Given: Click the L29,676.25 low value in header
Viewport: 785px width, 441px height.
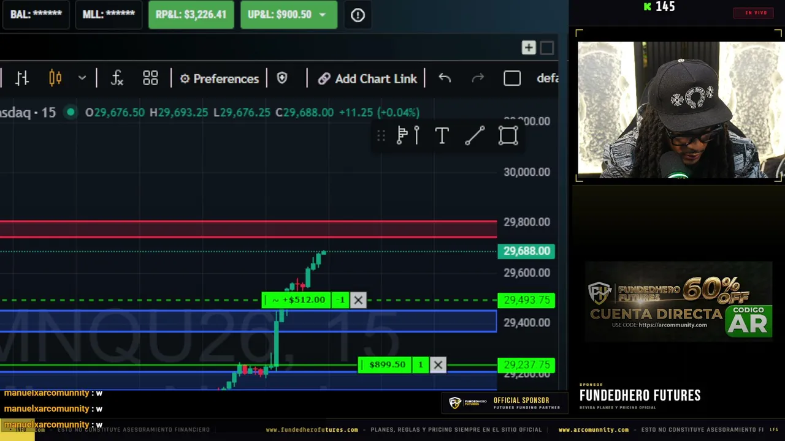Looking at the screenshot, I should pyautogui.click(x=242, y=113).
